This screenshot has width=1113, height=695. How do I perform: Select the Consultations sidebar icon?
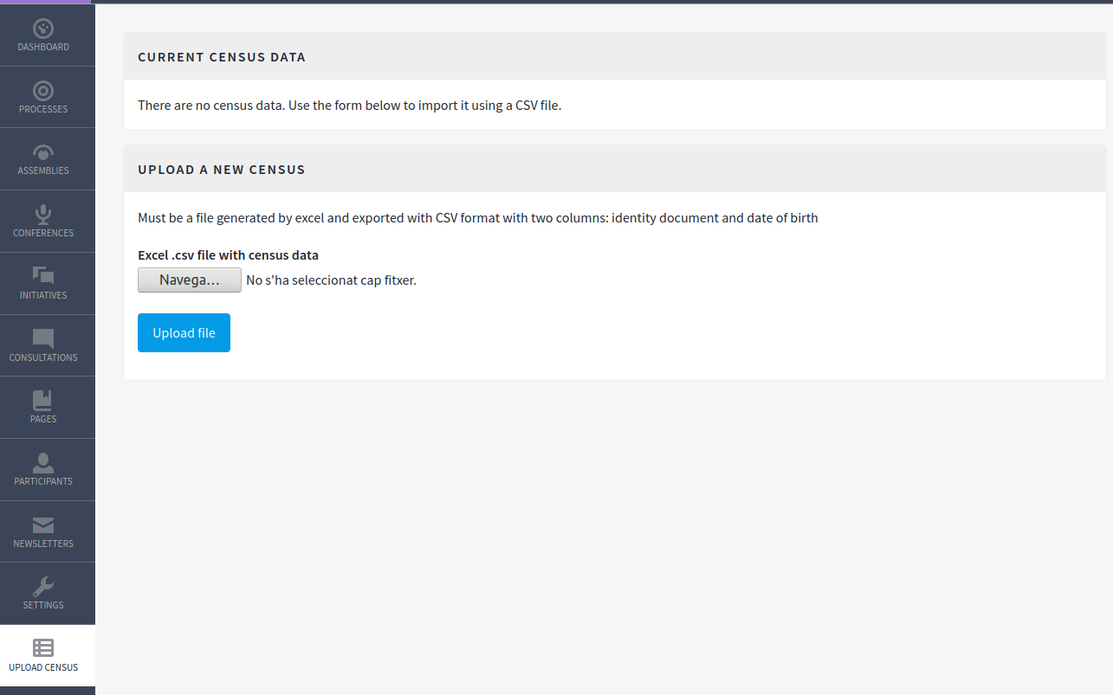click(43, 338)
